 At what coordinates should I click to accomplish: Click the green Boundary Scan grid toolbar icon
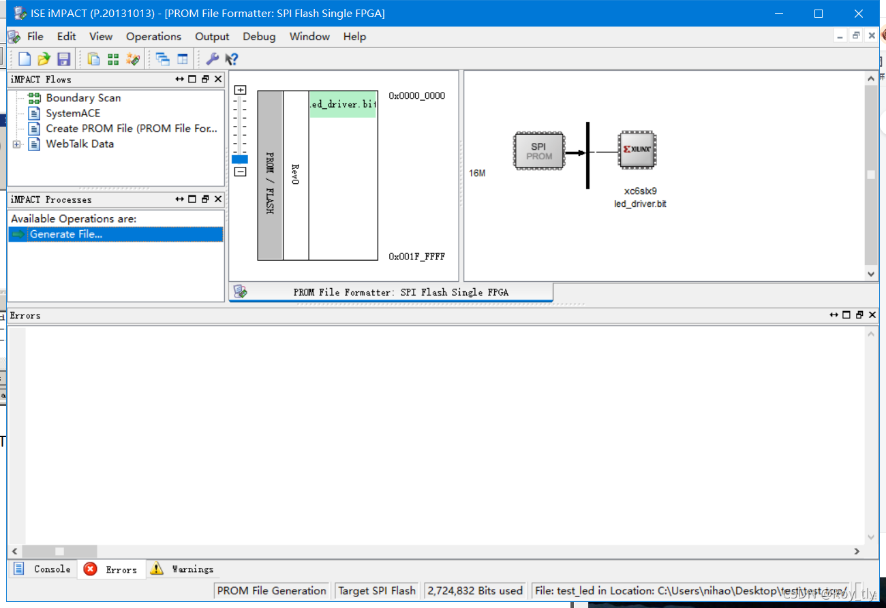pyautogui.click(x=113, y=59)
